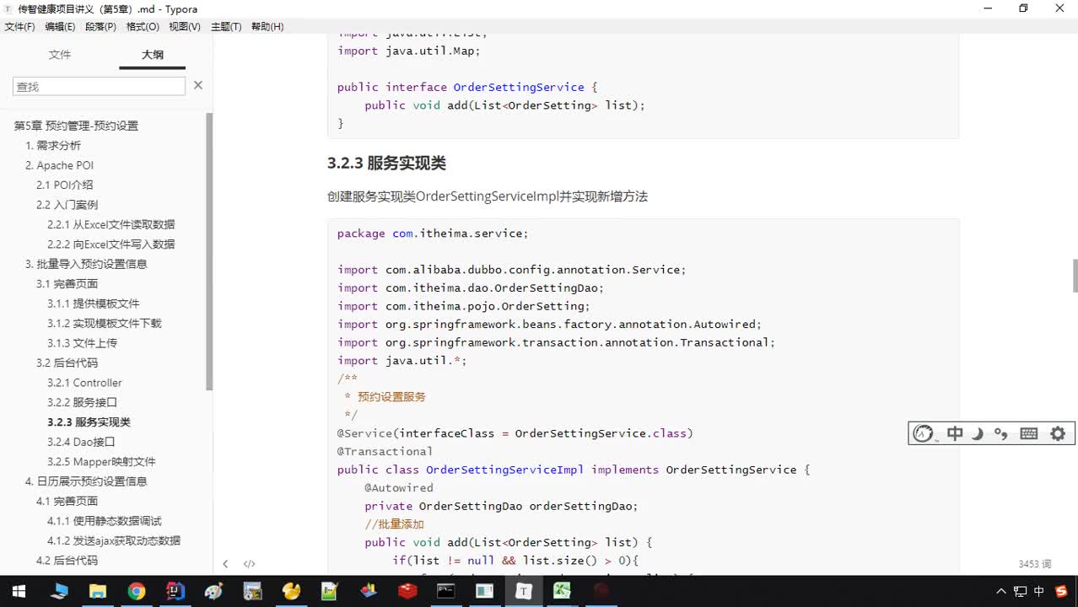Viewport: 1078px width, 607px height.
Task: Click the 查找 outline search field
Action: (99, 86)
